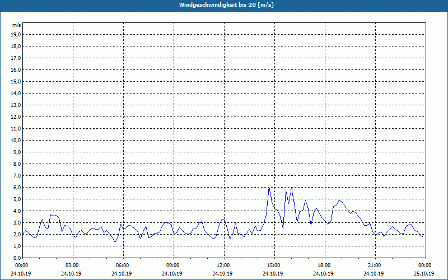
Task: Select the 24.10.19 date below 18:00
Action: click(323, 273)
